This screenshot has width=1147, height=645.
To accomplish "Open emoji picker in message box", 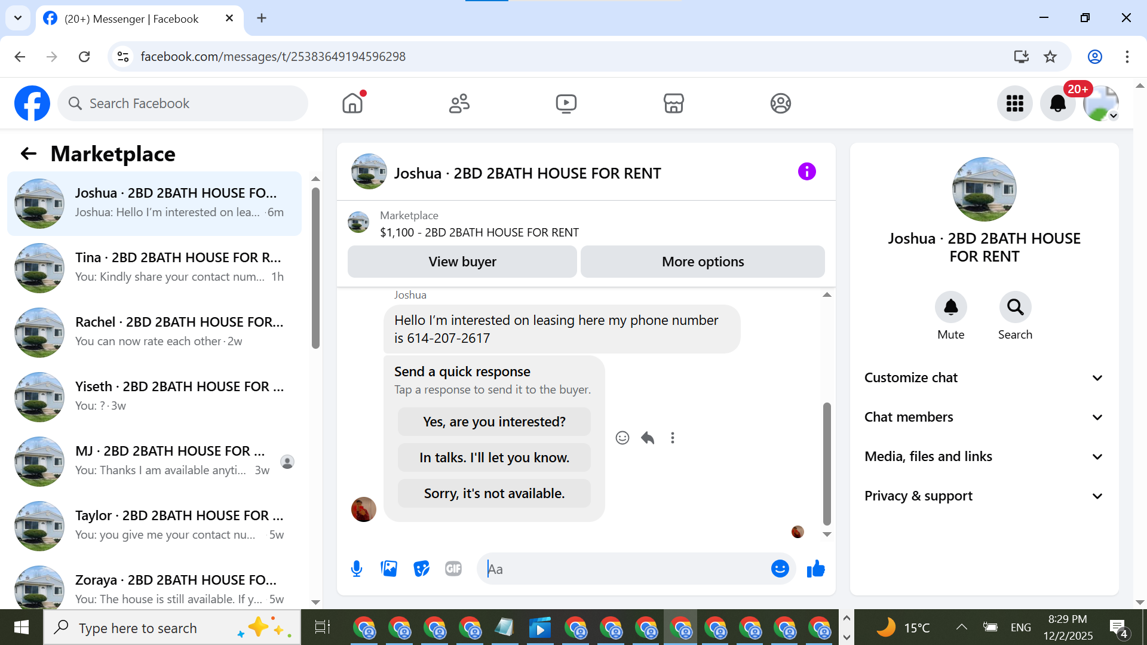I will click(x=780, y=569).
